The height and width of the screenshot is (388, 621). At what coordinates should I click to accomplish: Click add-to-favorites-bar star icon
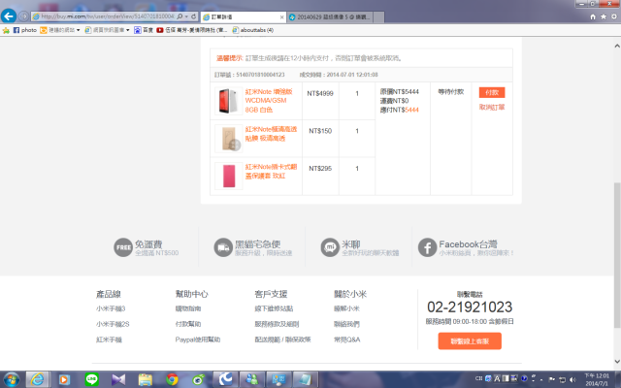point(6,30)
